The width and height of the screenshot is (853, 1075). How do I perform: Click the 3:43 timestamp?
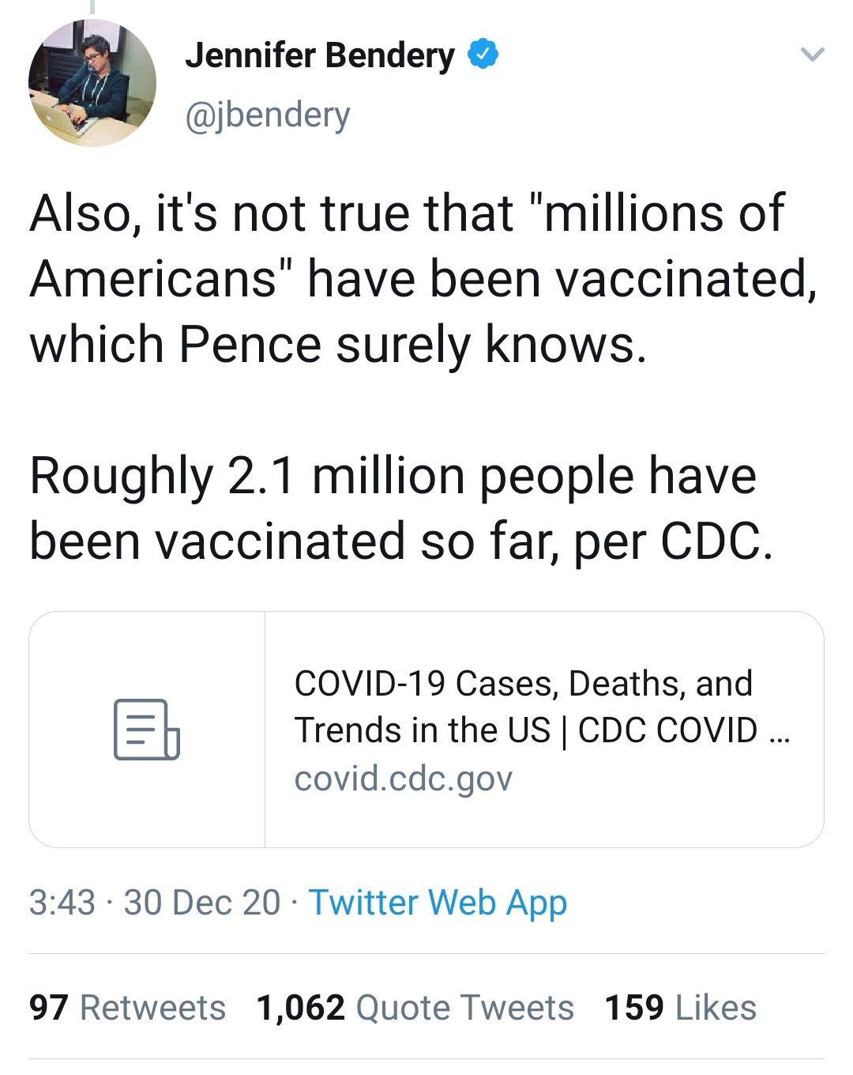point(62,903)
